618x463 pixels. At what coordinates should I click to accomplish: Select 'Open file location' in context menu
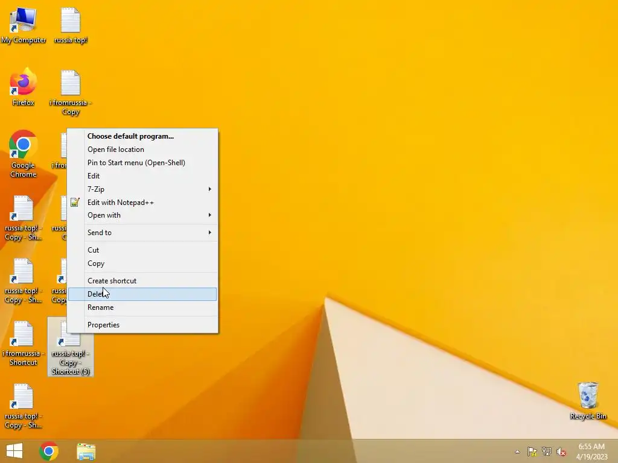[x=142, y=150]
